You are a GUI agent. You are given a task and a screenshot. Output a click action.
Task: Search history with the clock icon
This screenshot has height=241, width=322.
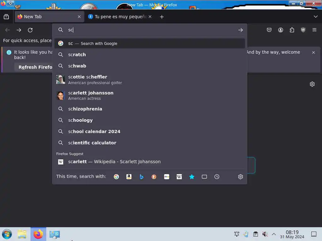[x=217, y=177]
